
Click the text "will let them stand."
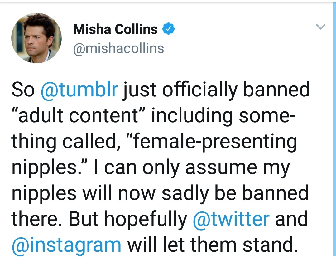point(211,245)
